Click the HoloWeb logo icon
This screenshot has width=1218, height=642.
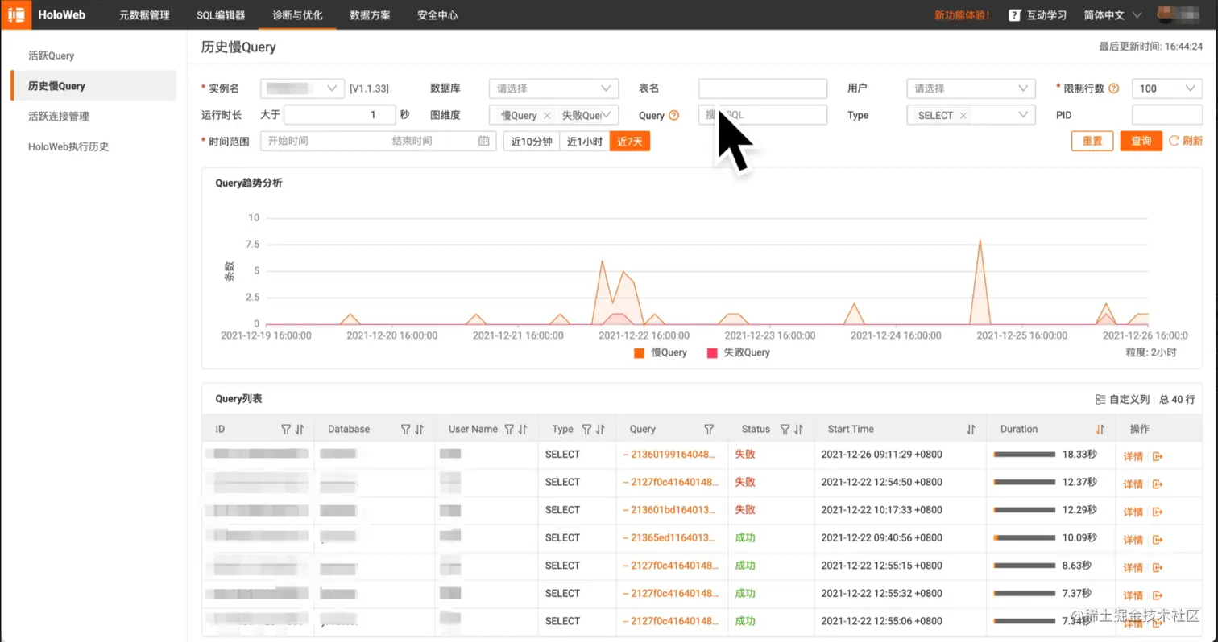pos(15,14)
